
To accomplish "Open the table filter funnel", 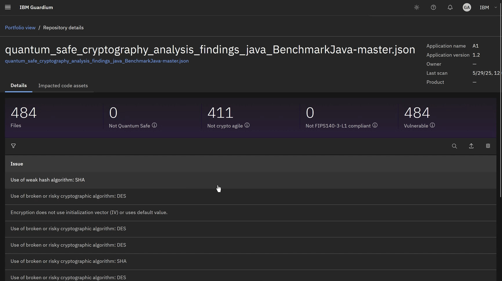I will tap(13, 146).
